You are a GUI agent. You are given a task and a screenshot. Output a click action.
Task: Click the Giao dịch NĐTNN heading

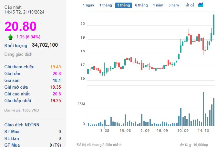tap(22, 125)
